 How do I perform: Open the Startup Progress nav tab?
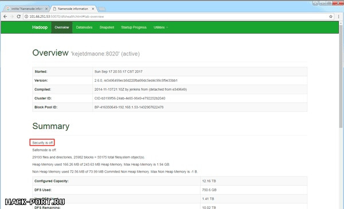point(134,27)
